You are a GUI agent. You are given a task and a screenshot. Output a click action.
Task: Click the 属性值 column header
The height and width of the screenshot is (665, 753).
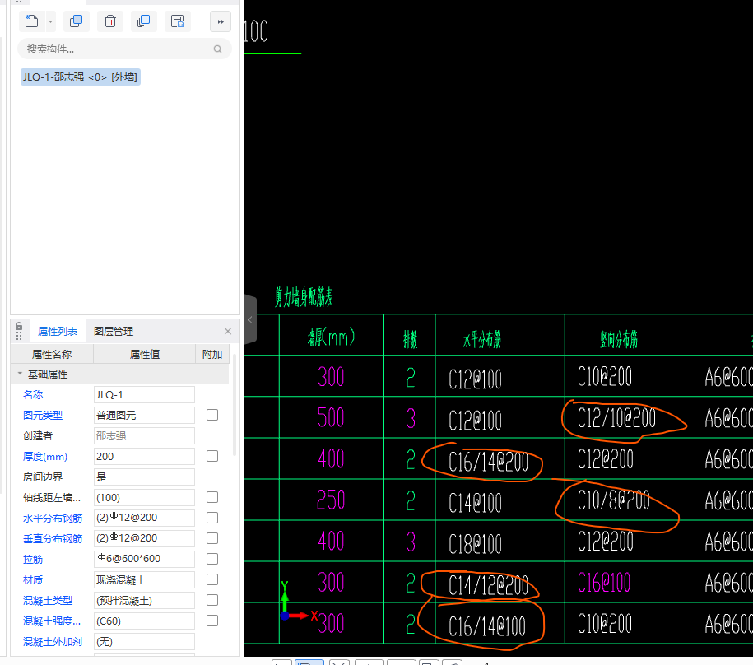(x=145, y=355)
